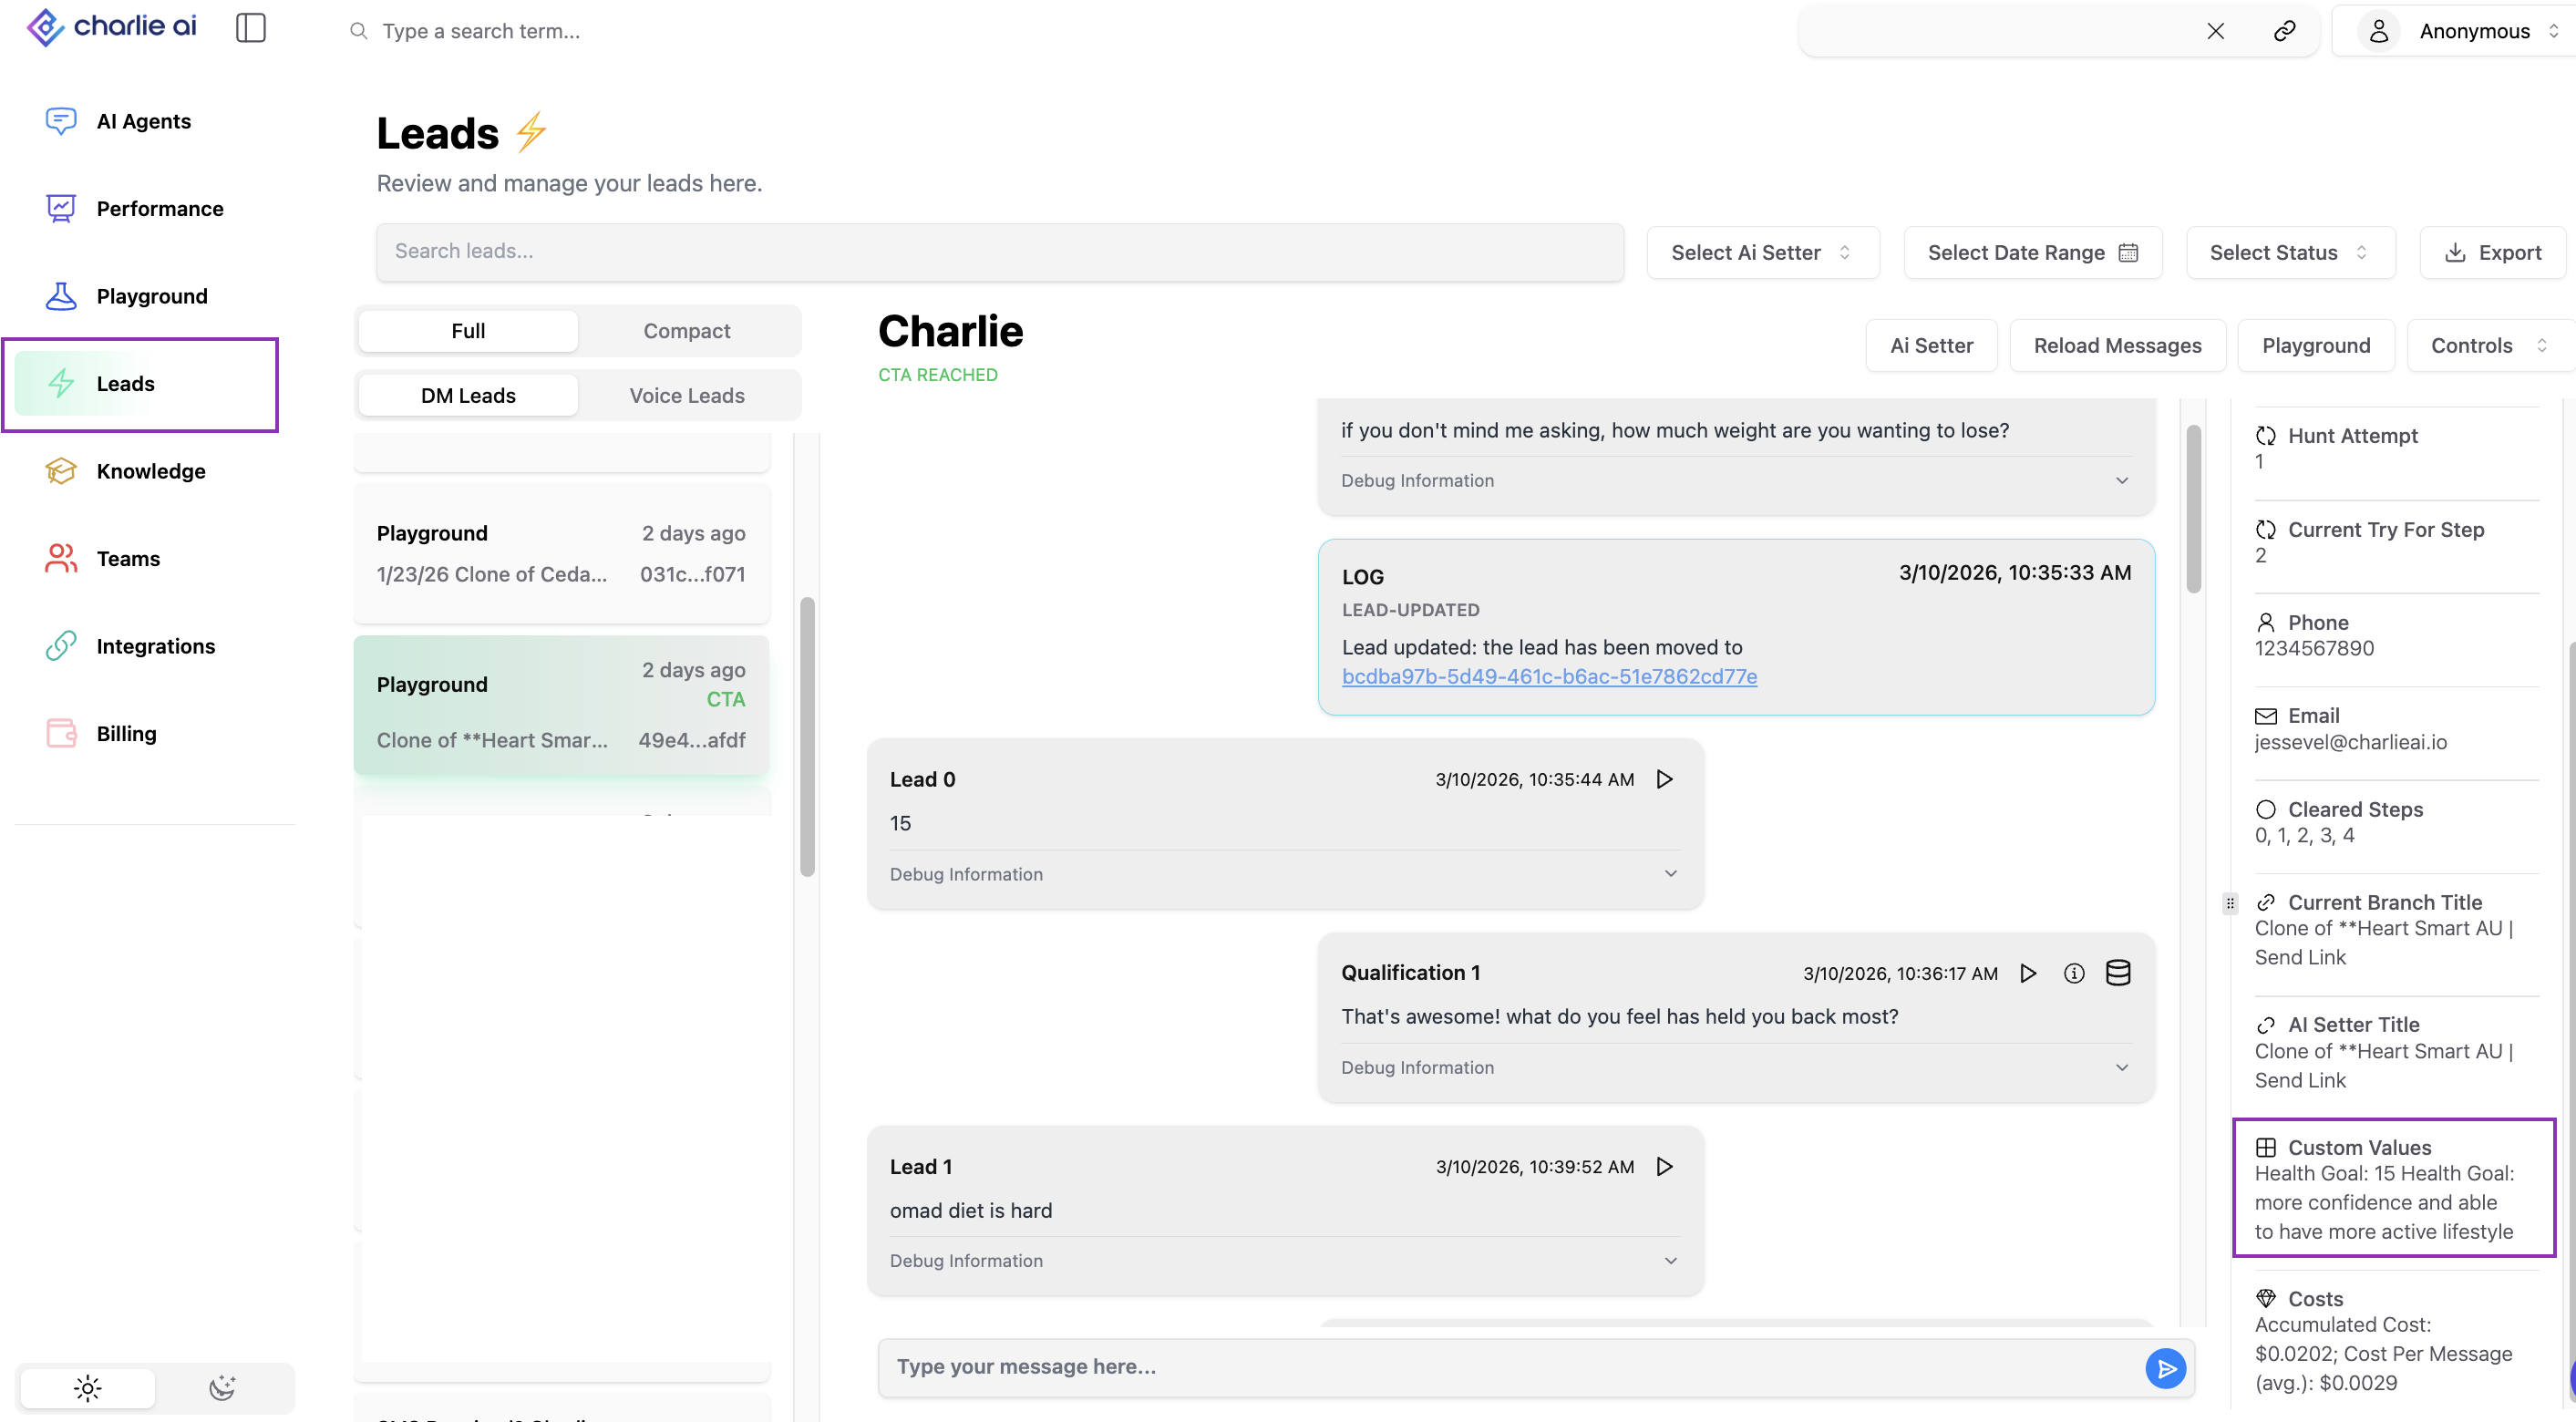This screenshot has height=1422, width=2576.
Task: Click the charlie ai logo
Action: click(111, 27)
